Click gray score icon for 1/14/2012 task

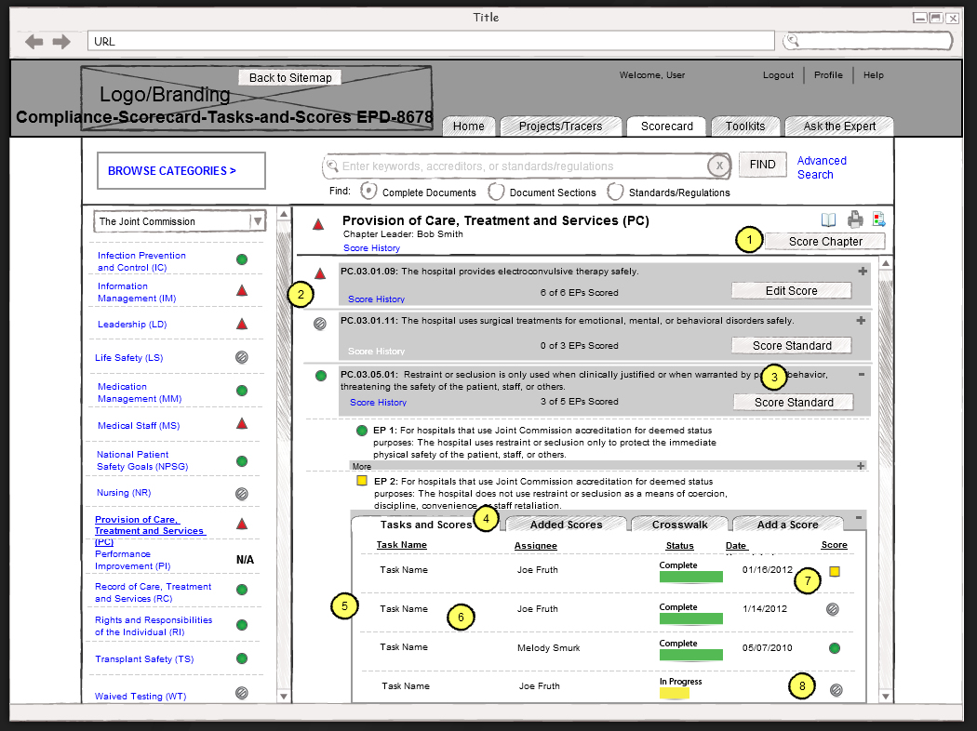pos(833,609)
